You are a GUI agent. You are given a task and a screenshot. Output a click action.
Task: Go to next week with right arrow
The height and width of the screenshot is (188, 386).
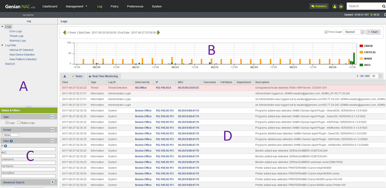tap(158, 32)
